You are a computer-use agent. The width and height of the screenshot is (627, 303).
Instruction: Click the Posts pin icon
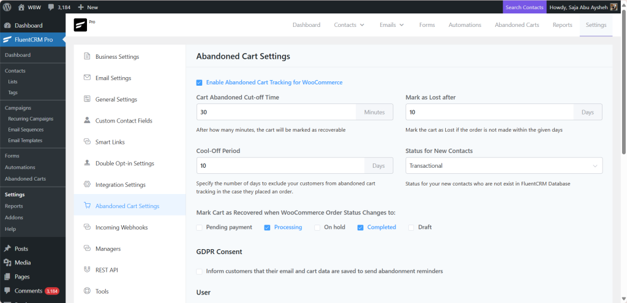7,249
